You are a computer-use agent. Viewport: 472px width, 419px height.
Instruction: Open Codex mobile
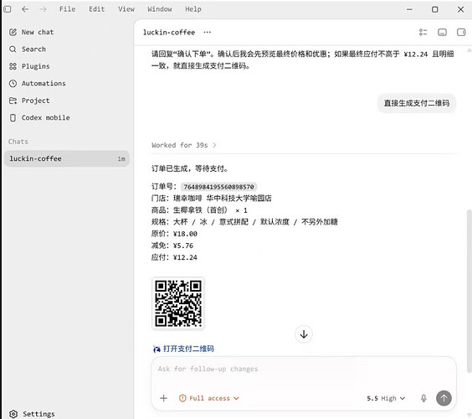45,117
